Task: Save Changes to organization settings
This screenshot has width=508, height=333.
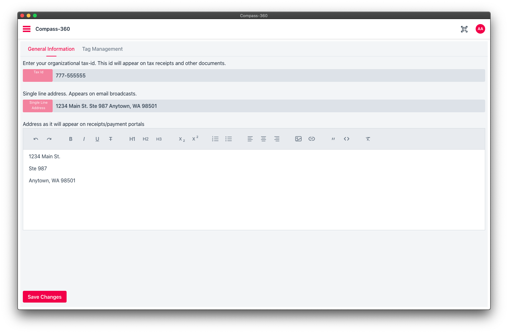Action: pyautogui.click(x=45, y=297)
